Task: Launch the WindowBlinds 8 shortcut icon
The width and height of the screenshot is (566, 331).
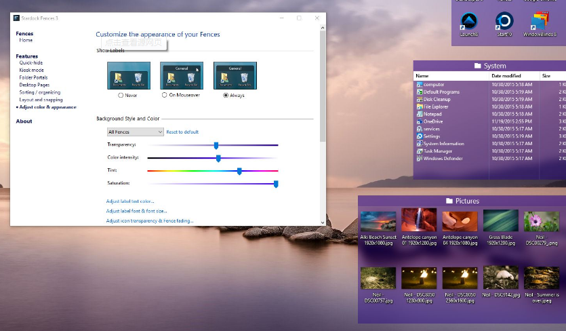Action: point(540,22)
